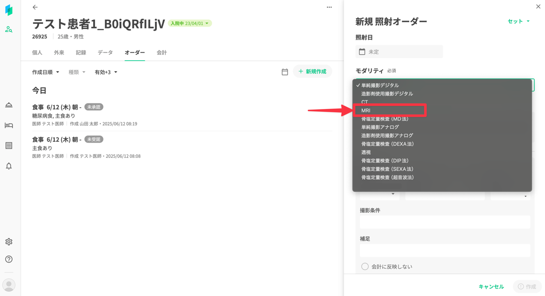Screen dimensions: 545x296
Task: Open the three-dot more options menu
Action: [329, 7]
